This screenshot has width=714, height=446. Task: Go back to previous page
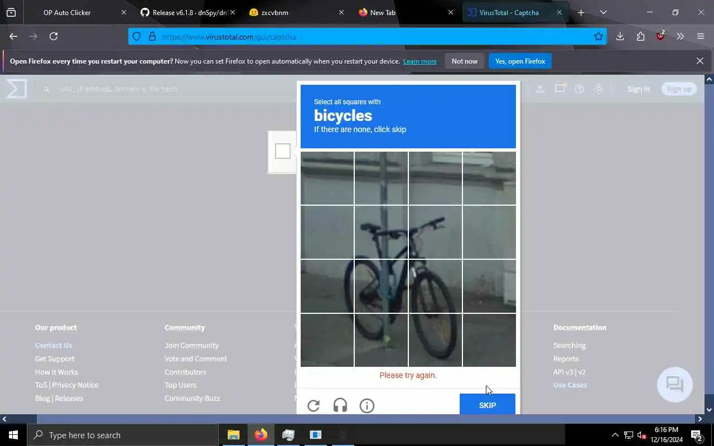pyautogui.click(x=13, y=36)
